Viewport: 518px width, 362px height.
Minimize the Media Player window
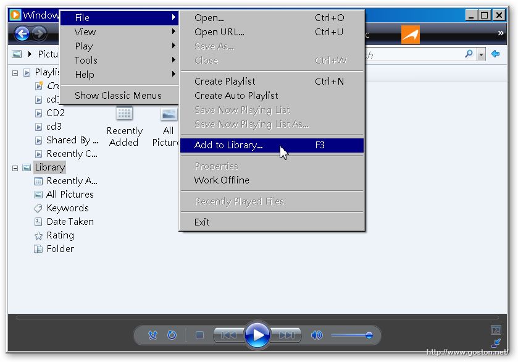tap(472, 15)
